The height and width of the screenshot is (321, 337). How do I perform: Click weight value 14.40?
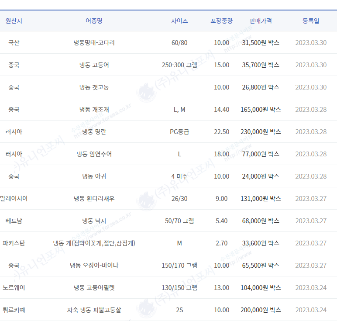222,110
